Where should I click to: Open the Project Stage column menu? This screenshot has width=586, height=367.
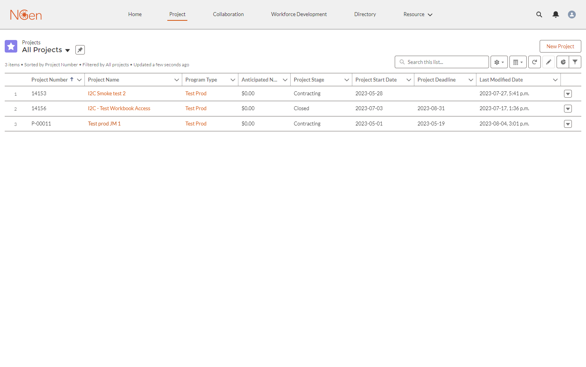pyautogui.click(x=347, y=80)
